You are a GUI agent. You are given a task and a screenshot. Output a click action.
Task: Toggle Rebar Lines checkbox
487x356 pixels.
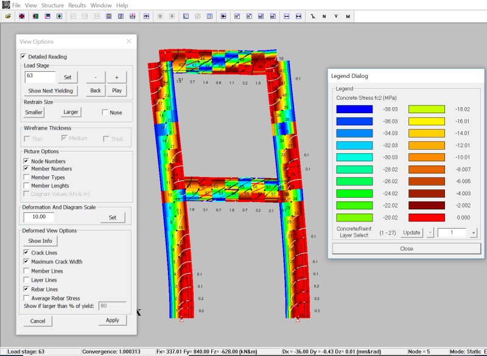pos(26,289)
